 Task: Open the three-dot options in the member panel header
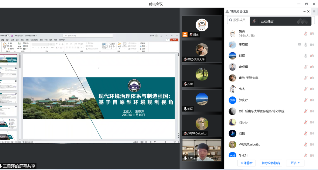(x=304, y=12)
